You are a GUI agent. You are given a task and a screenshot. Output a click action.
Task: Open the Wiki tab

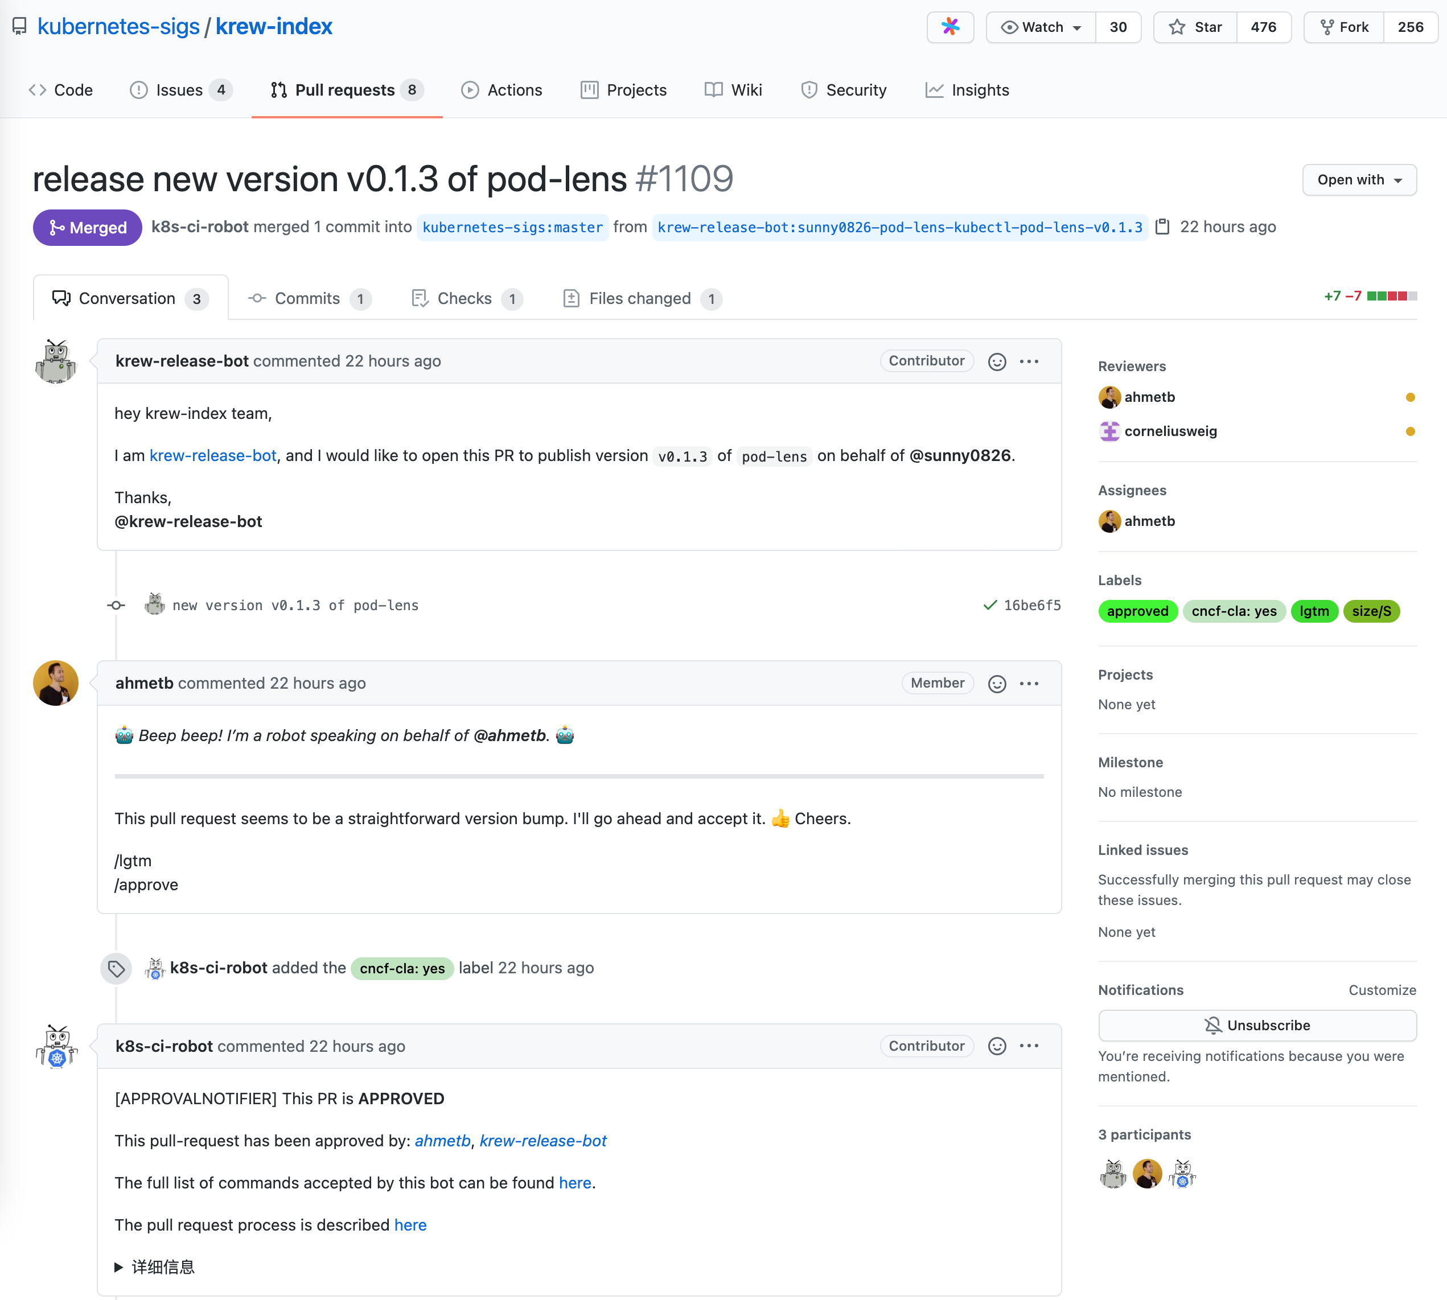click(x=734, y=90)
